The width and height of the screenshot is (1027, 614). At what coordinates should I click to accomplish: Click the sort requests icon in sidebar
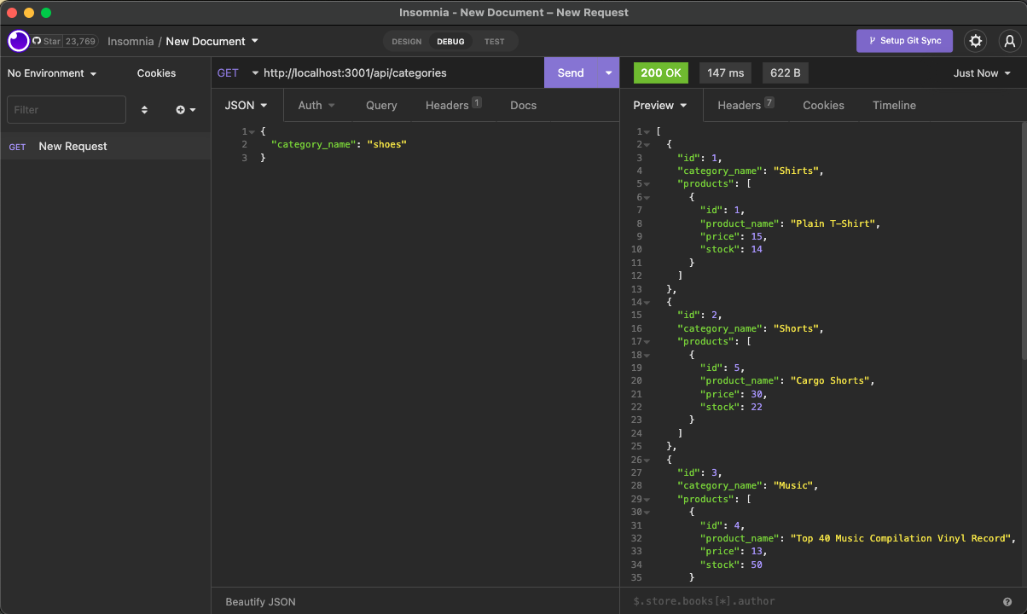pos(144,109)
